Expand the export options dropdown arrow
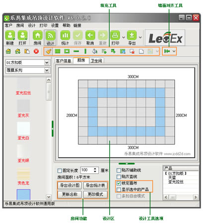 (140, 37)
